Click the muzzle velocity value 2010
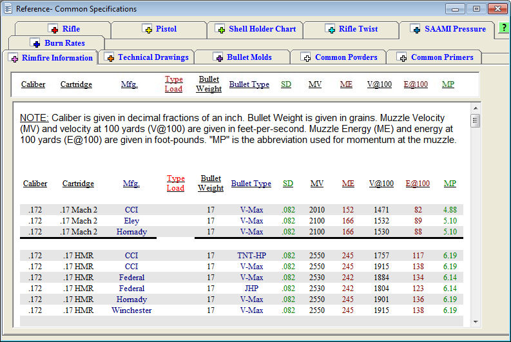This screenshot has width=511, height=342. (317, 210)
